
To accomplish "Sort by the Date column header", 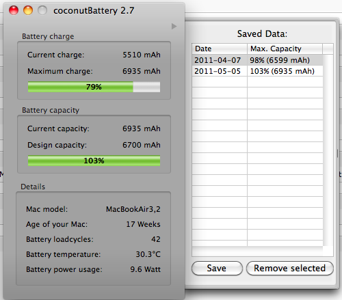I will pyautogui.click(x=220, y=49).
